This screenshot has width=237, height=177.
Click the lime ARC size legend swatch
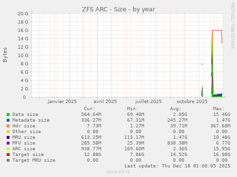click(x=8, y=149)
